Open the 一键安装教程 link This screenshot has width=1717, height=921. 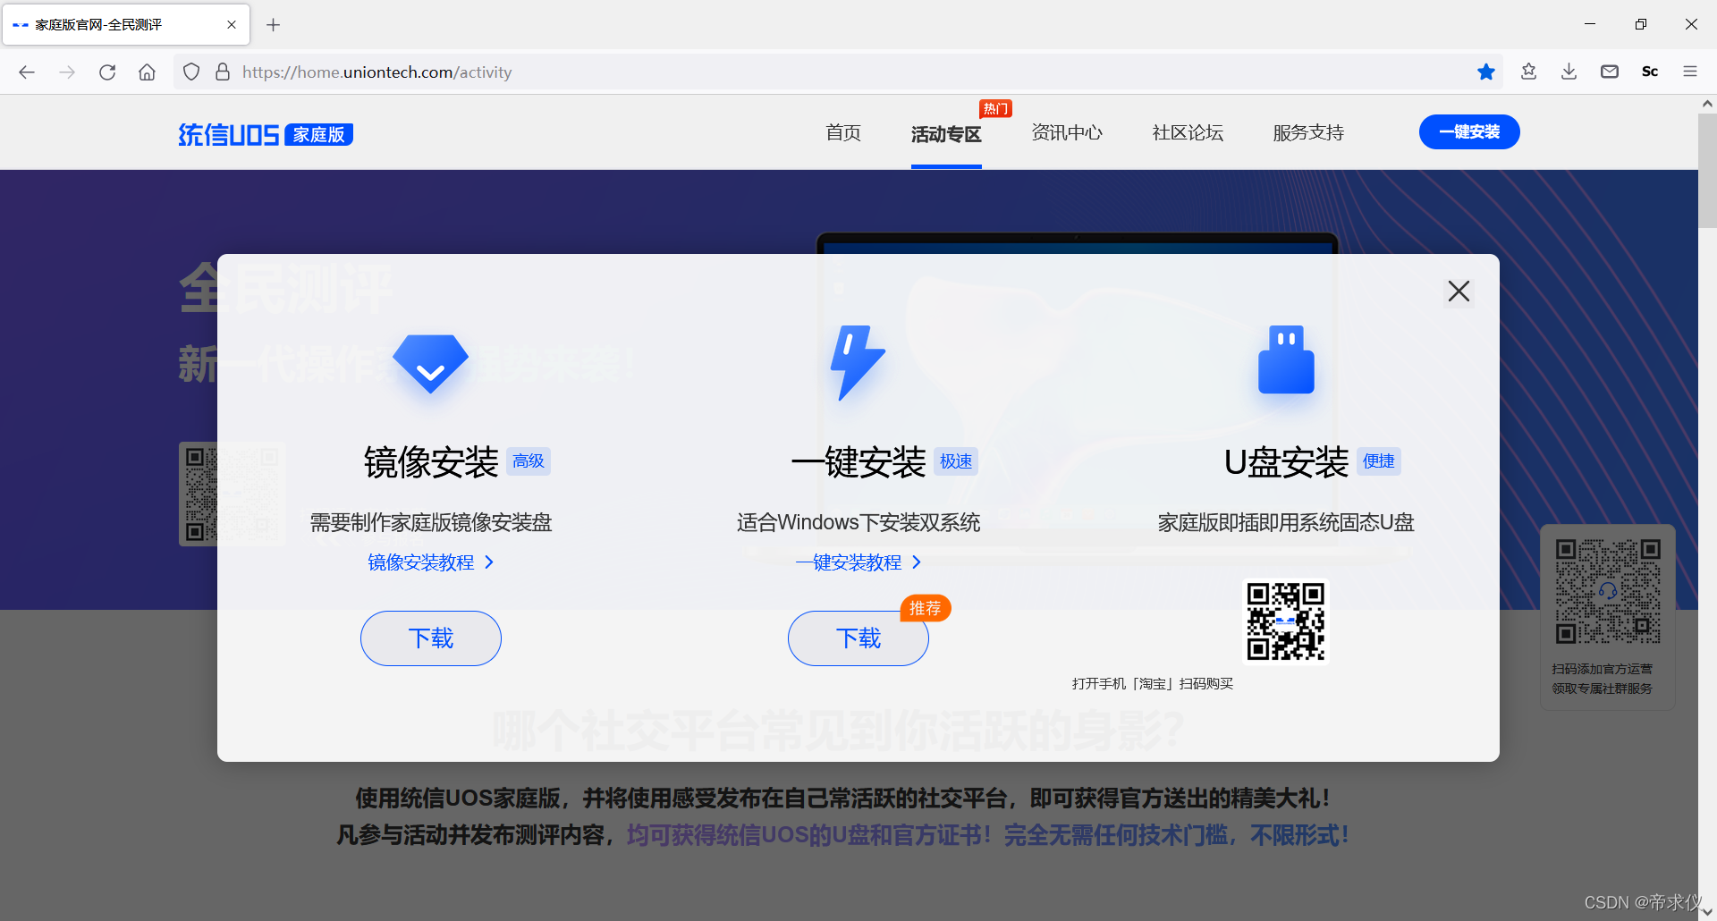pos(858,562)
